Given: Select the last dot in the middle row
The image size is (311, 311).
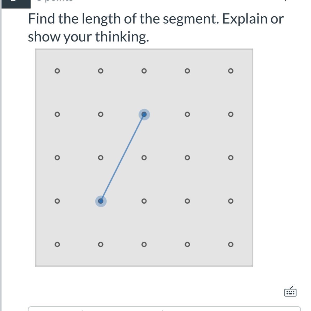Looking at the screenshot, I should tap(231, 158).
